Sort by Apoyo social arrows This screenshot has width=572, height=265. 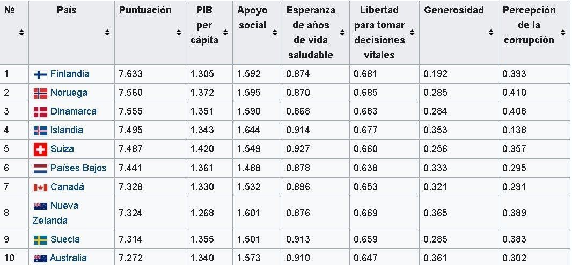pyautogui.click(x=275, y=33)
